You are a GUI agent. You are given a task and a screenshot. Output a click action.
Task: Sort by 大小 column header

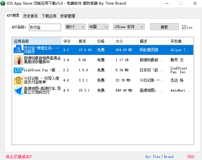(126, 41)
